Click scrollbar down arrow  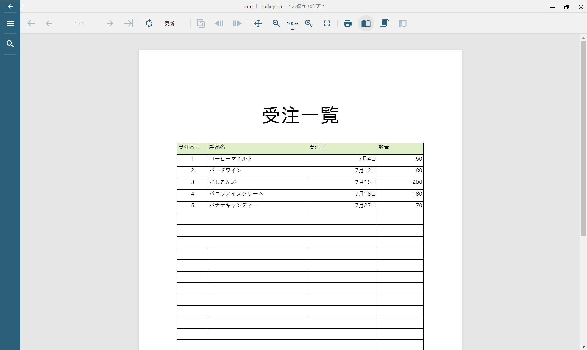[x=583, y=347]
